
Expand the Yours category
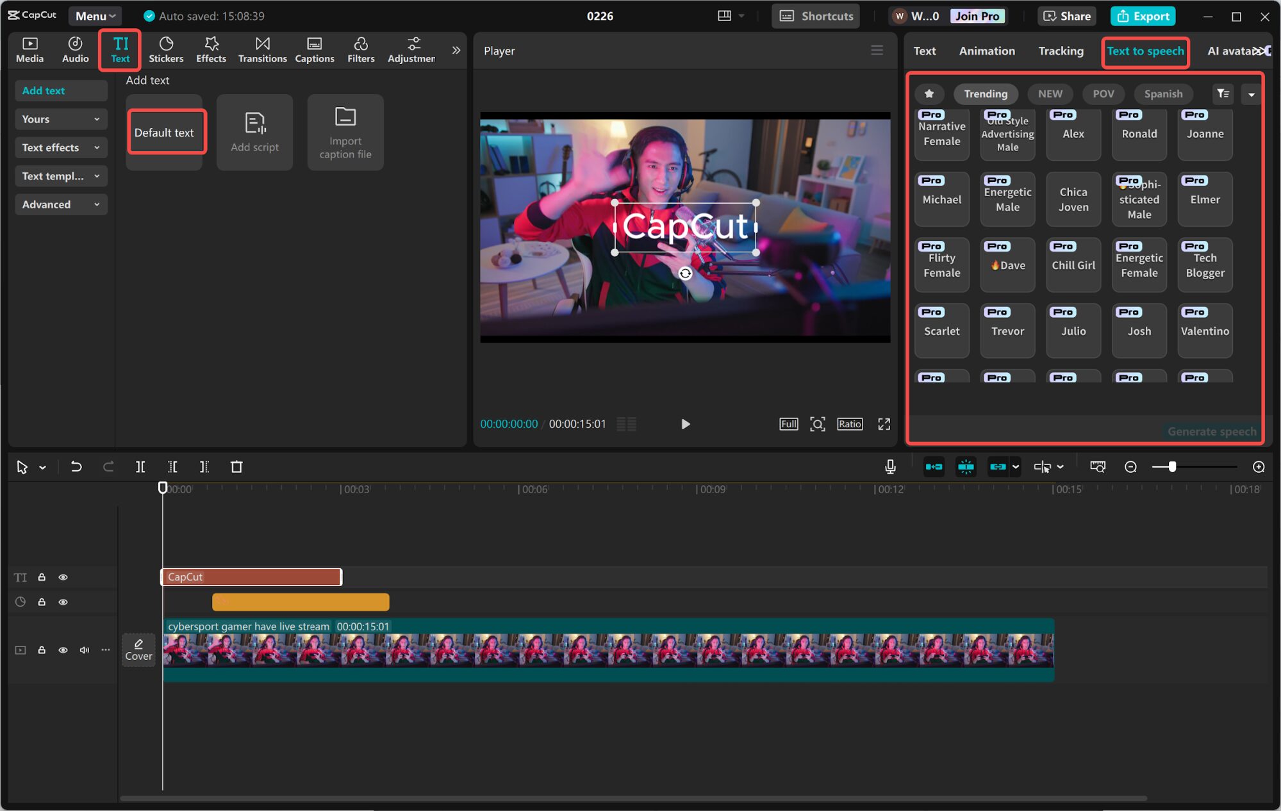pyautogui.click(x=61, y=119)
